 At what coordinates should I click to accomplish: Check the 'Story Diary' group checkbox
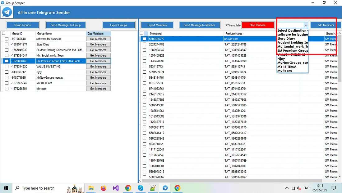tap(7, 44)
